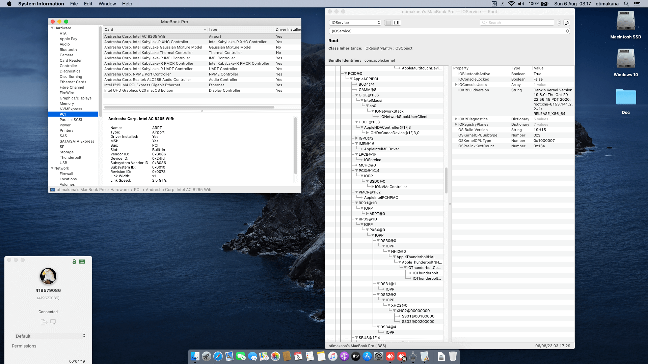Open the IOService plane dropdown
Image resolution: width=648 pixels, height=364 pixels.
[355, 23]
